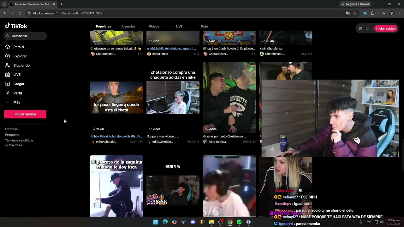Open the Windows Start menu
The image size is (404, 227).
click(156, 222)
